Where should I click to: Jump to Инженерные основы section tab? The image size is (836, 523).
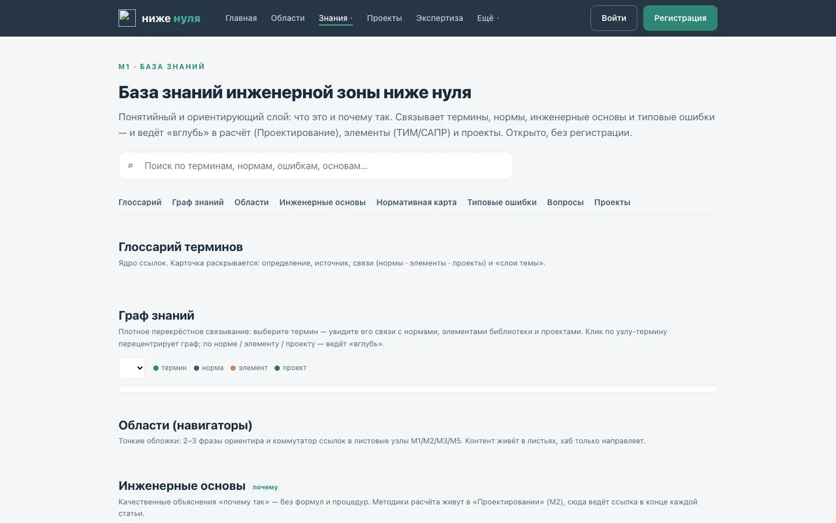tap(323, 203)
